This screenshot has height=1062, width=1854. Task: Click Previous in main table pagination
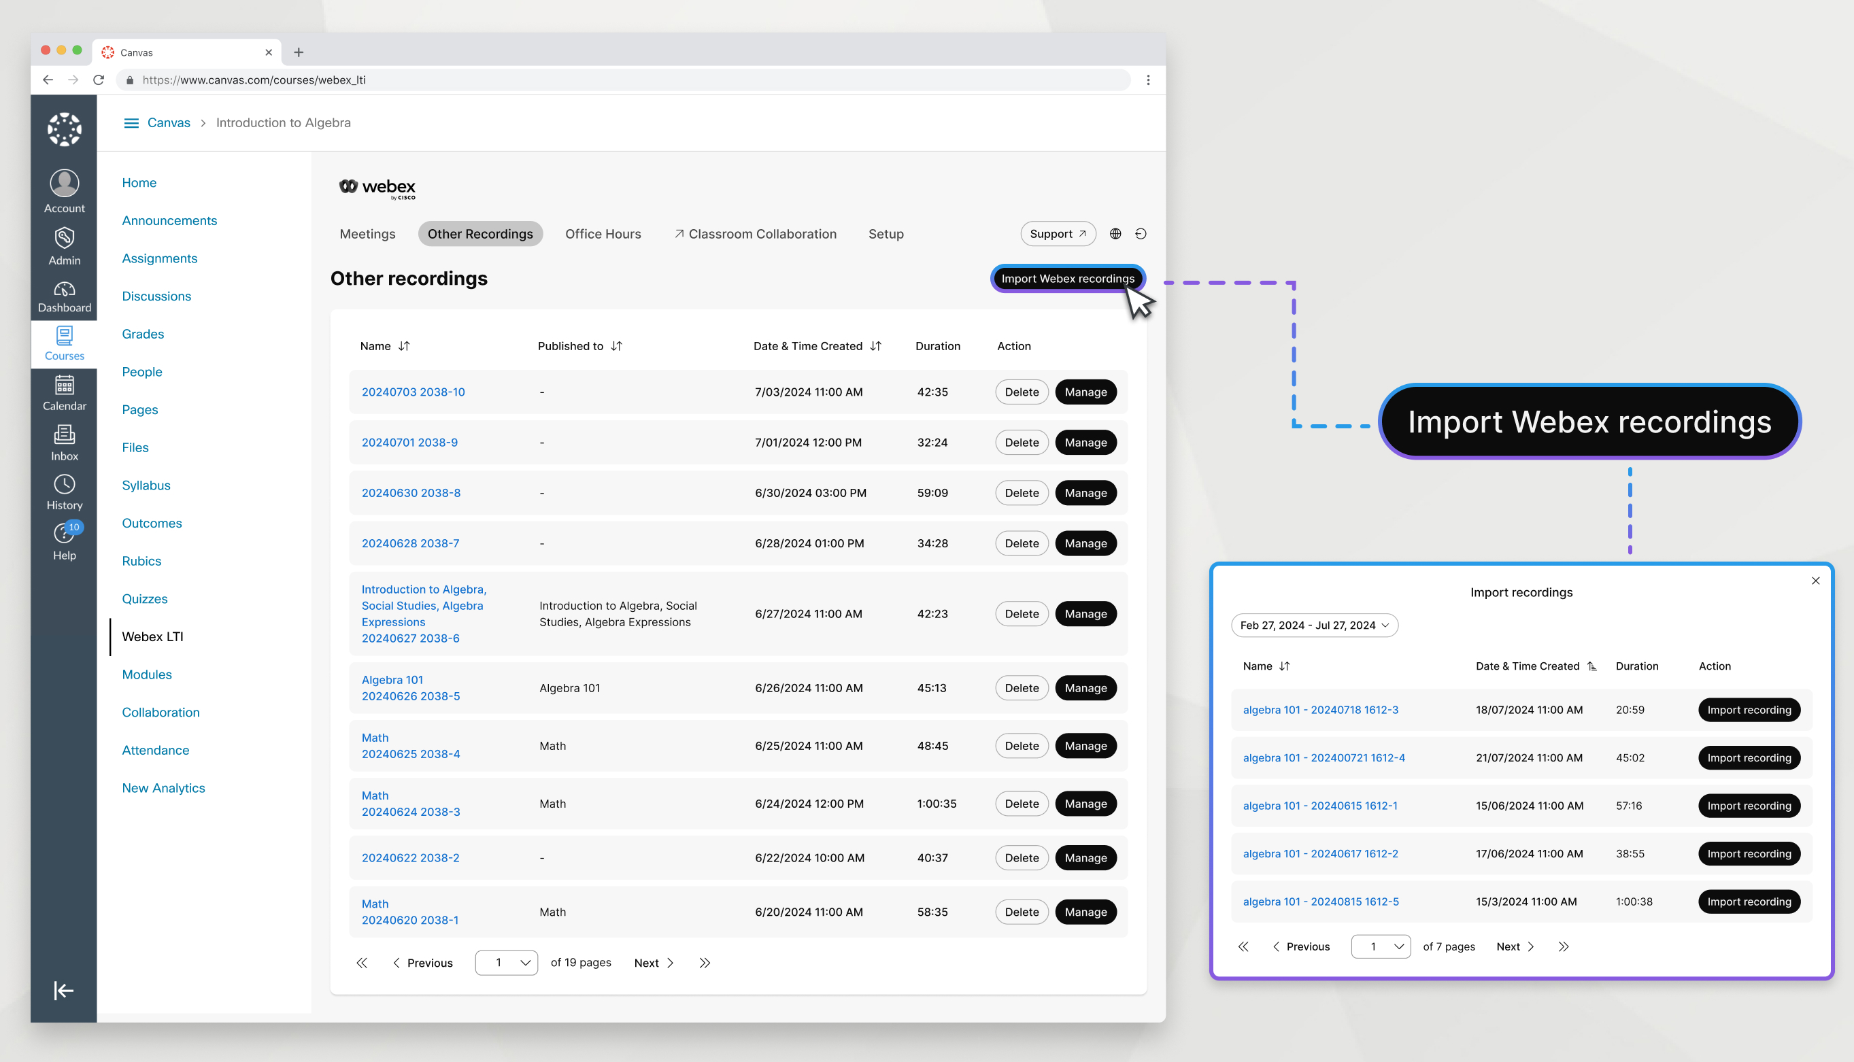coord(422,963)
